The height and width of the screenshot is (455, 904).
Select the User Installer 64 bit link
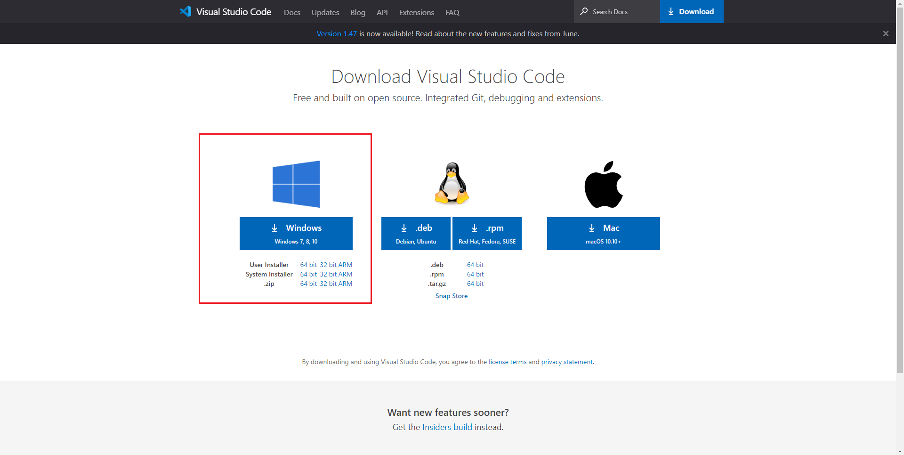coord(308,265)
